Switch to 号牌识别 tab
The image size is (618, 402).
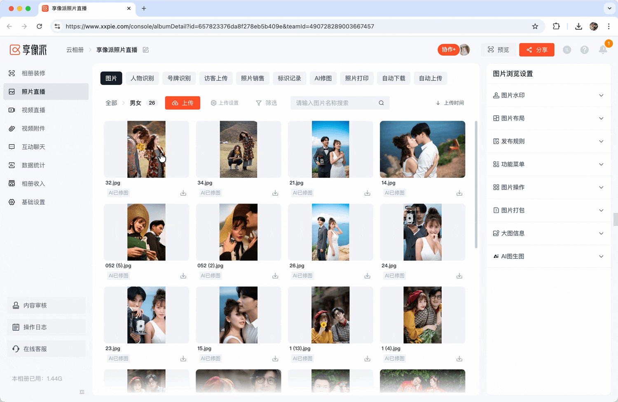(179, 78)
